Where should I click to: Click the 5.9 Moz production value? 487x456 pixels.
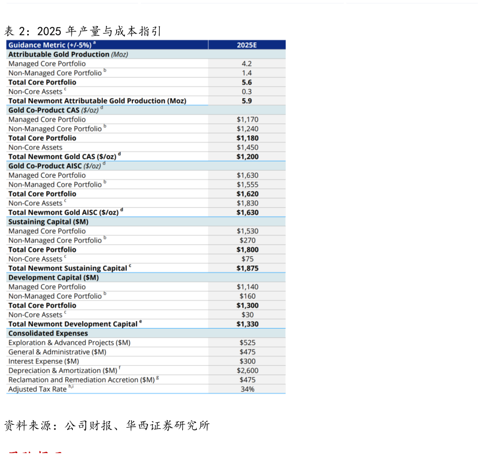(x=247, y=101)
